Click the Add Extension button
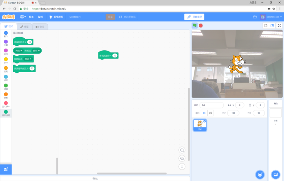The width and height of the screenshot is (284, 181). (6, 169)
